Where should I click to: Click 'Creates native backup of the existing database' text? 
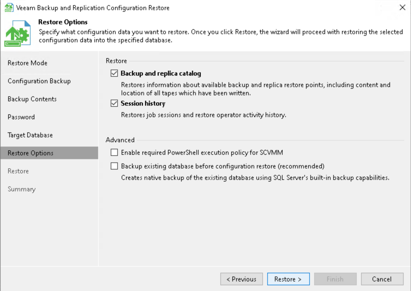(255, 178)
